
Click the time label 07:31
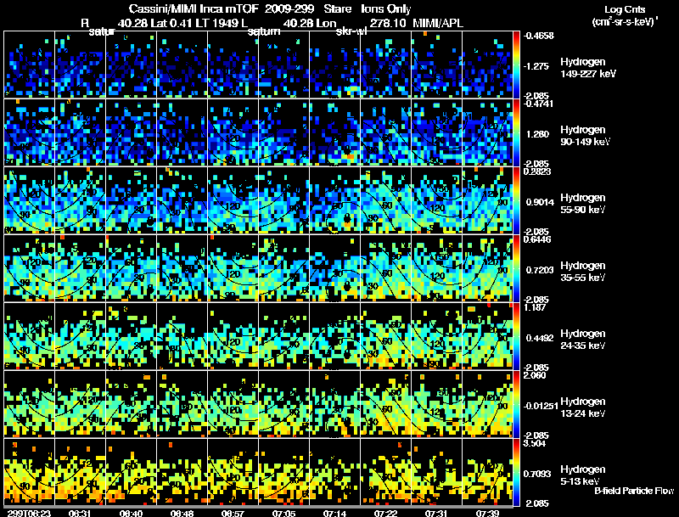click(x=436, y=513)
